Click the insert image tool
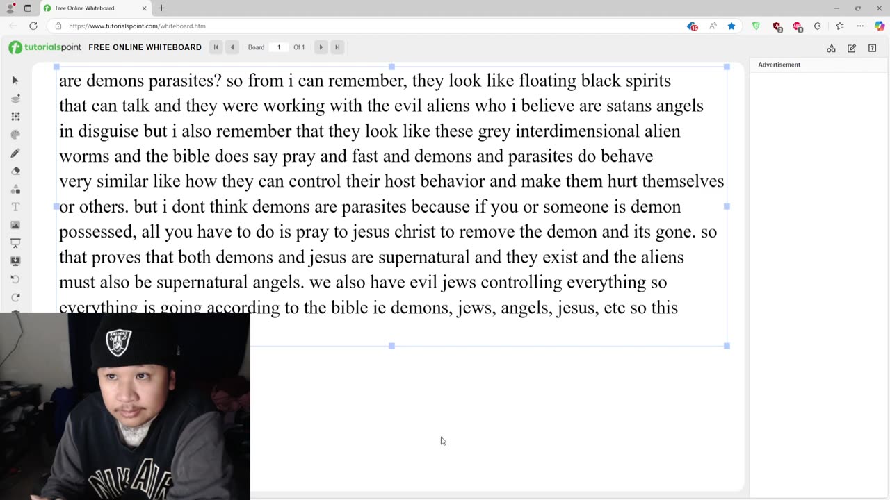The height and width of the screenshot is (500, 890). click(15, 225)
